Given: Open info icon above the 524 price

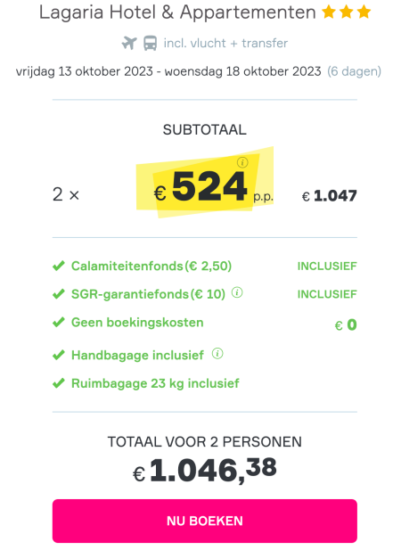Looking at the screenshot, I should point(242,162).
